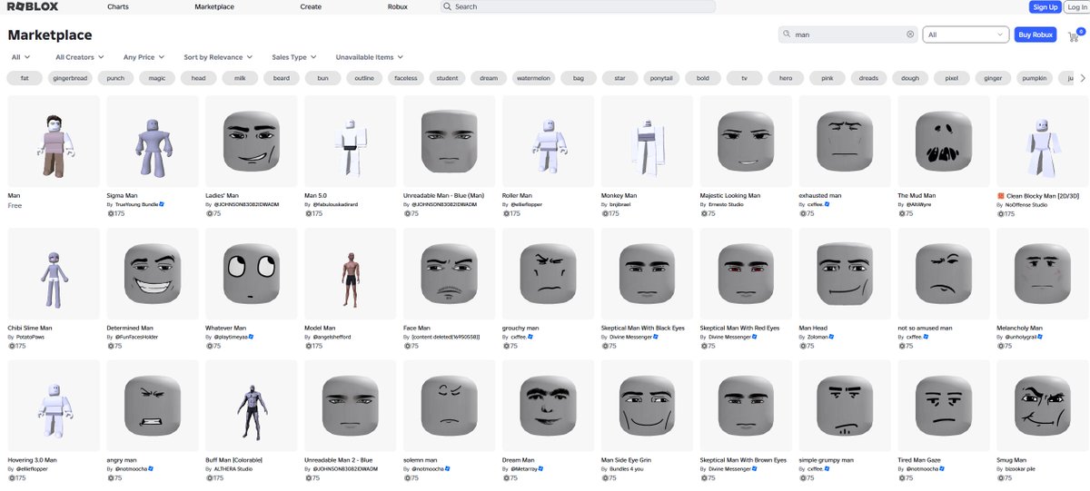The image size is (1090, 491).
Task: Click the Sign Up button
Action: click(x=1045, y=6)
